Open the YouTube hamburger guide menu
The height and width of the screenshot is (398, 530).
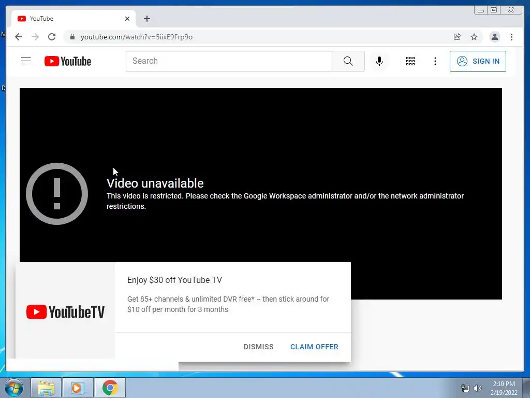[x=26, y=61]
